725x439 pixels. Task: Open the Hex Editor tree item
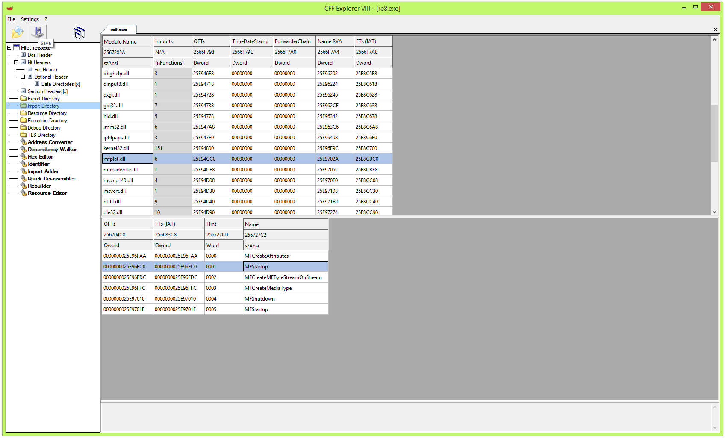point(41,156)
